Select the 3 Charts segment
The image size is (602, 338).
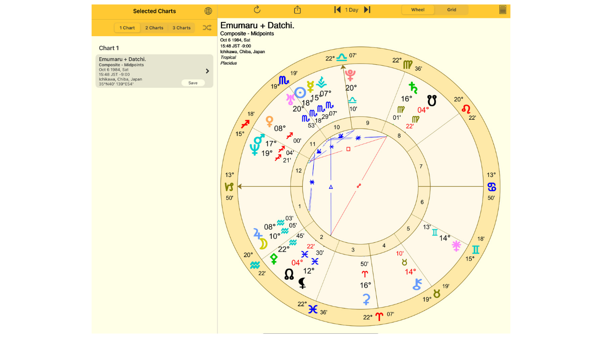(182, 28)
